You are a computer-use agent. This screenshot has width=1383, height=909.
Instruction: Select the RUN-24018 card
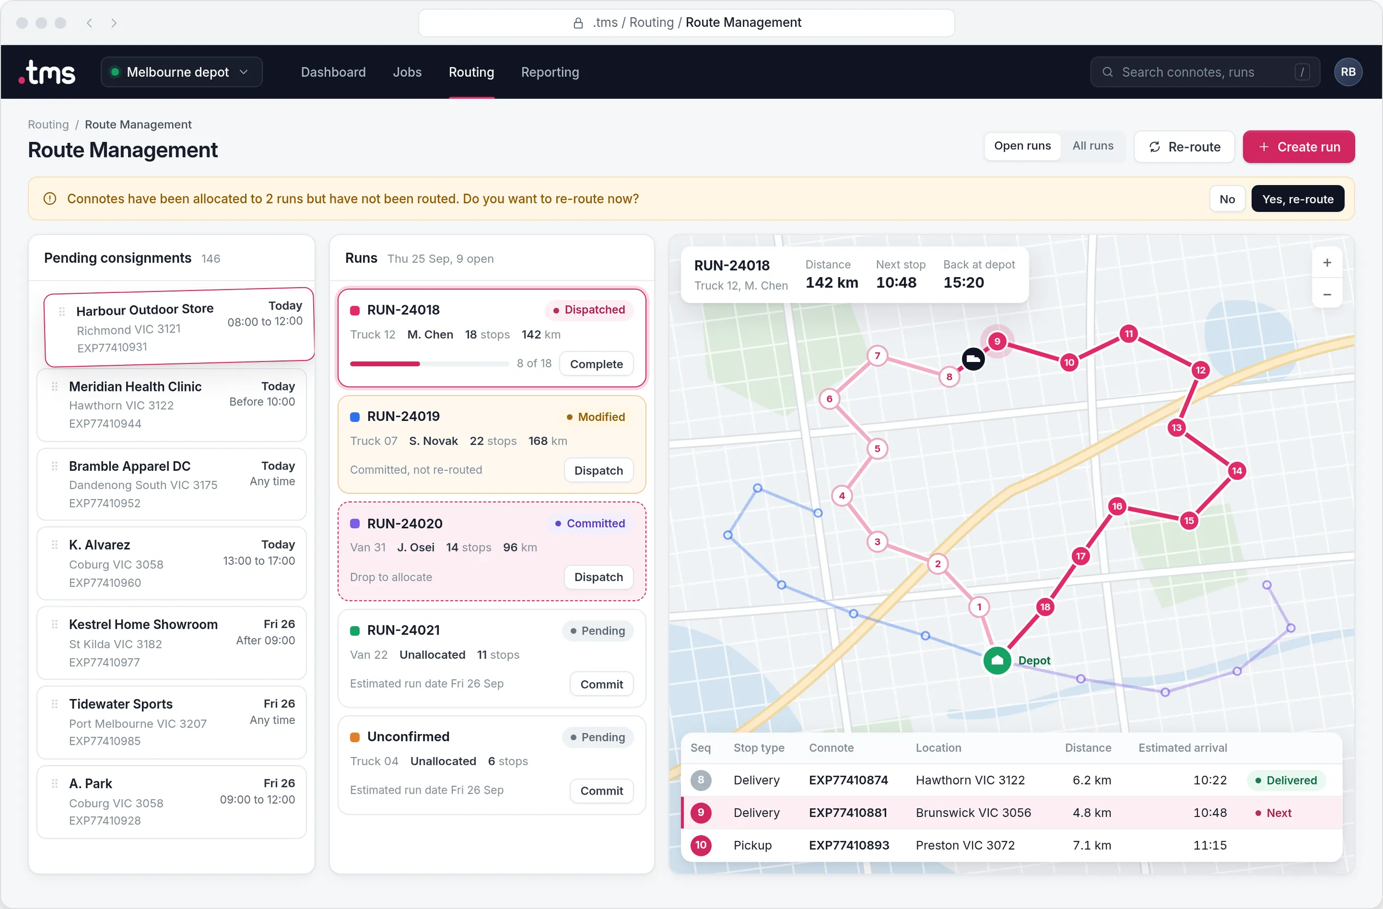point(492,338)
